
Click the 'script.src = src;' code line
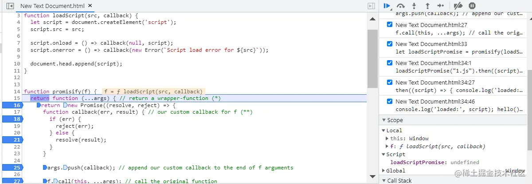[x=57, y=29]
